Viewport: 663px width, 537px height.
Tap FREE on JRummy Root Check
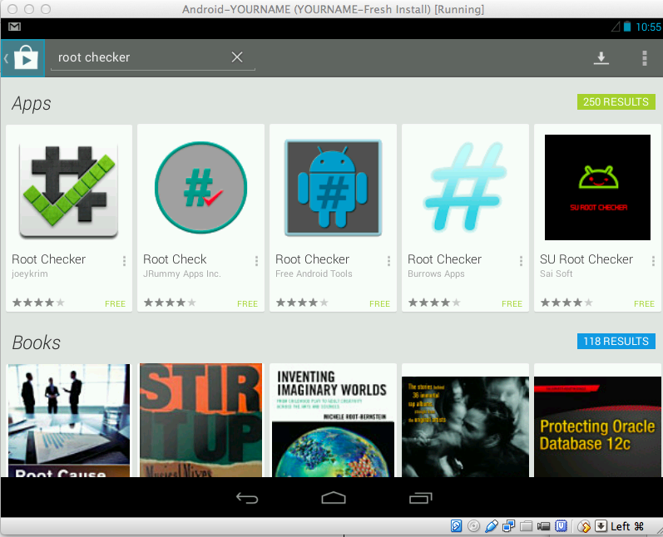247,303
